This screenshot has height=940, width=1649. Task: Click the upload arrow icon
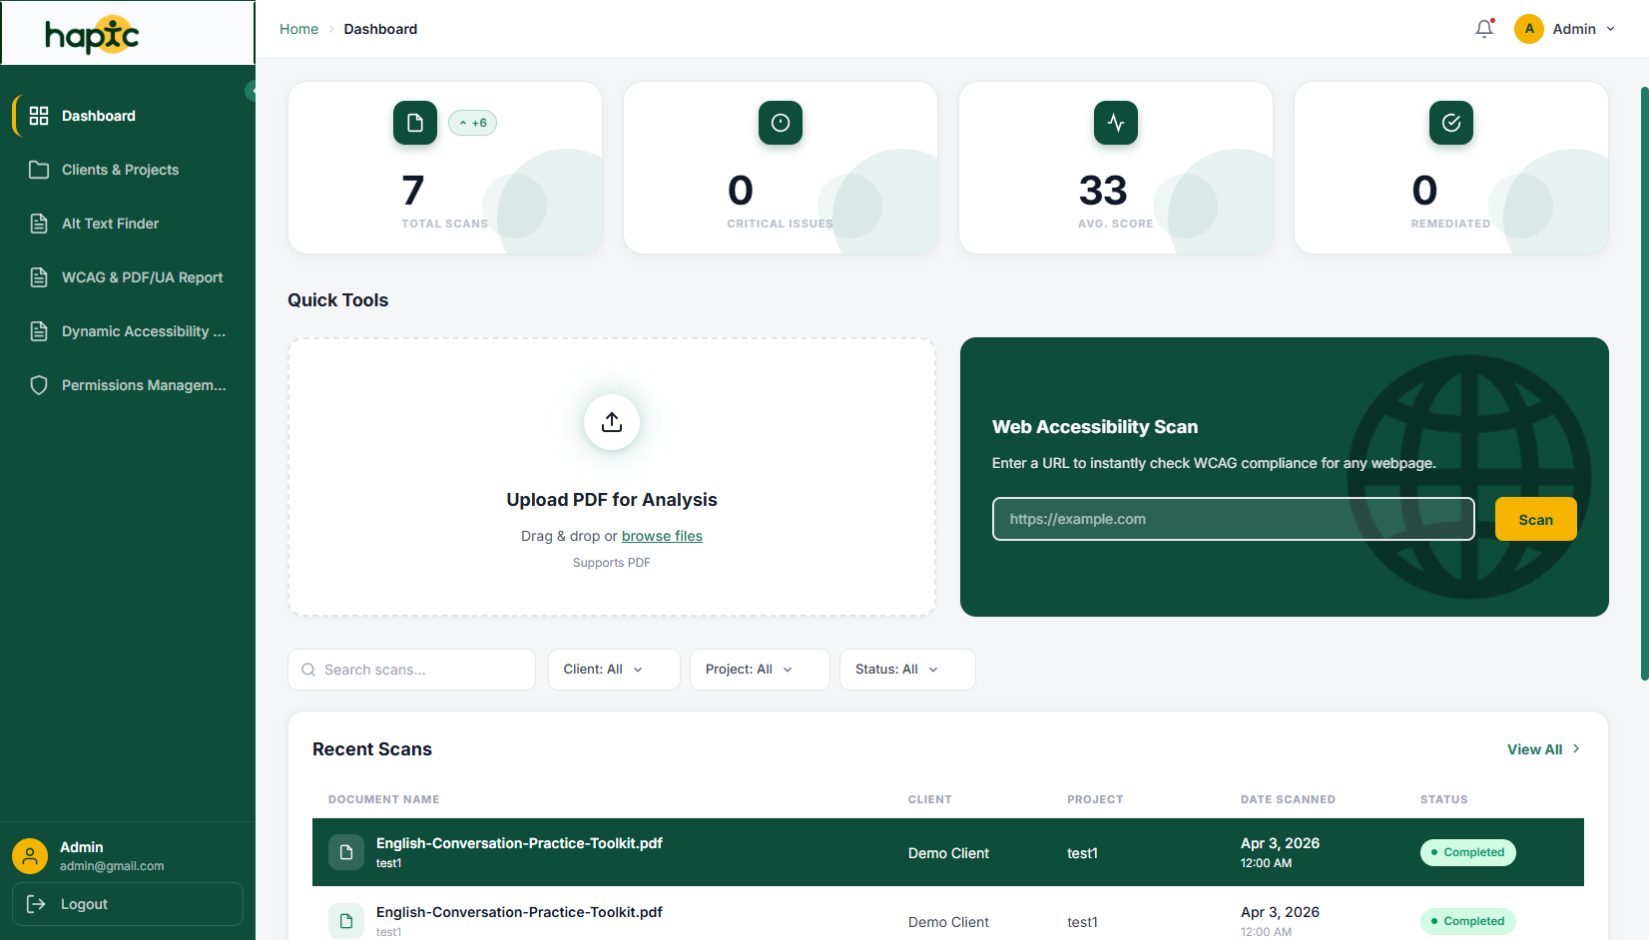point(612,422)
